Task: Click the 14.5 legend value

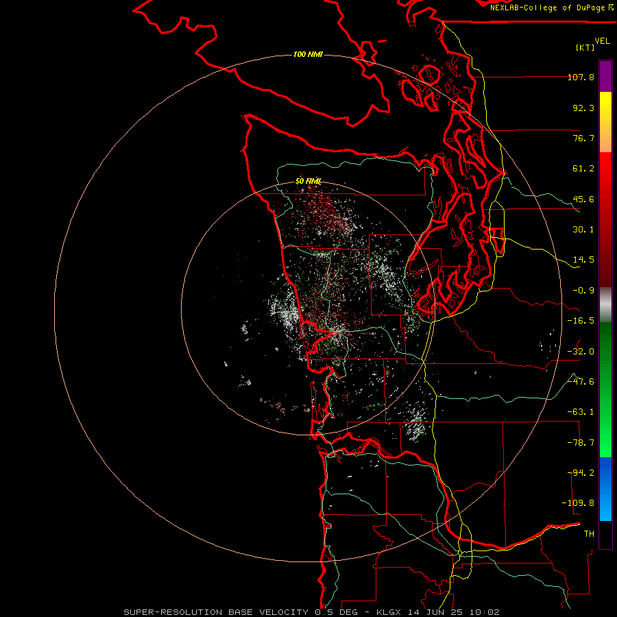Action: click(583, 260)
